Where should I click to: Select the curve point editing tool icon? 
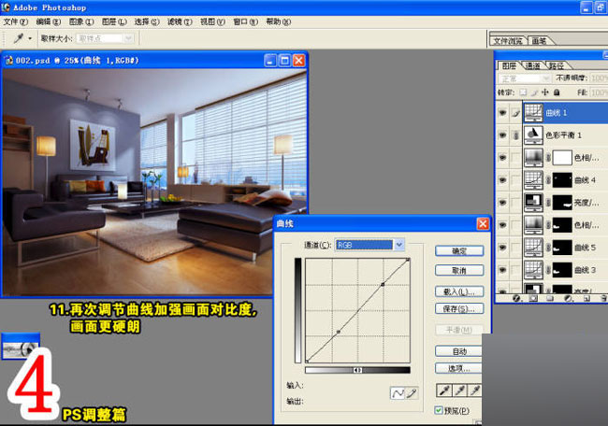(x=398, y=393)
